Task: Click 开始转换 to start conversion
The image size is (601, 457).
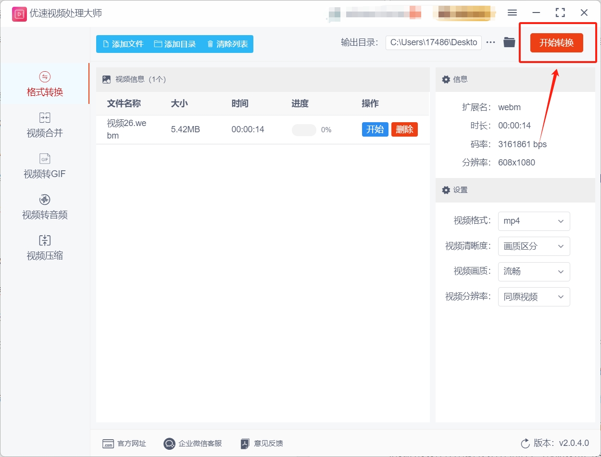Action: (557, 42)
